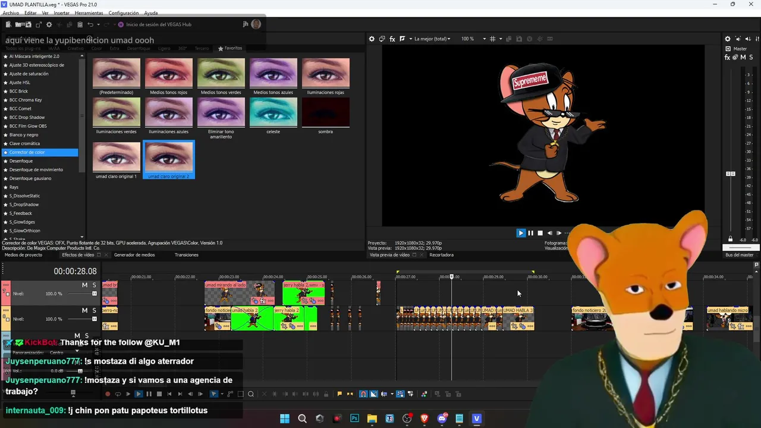761x428 pixels.
Task: Click Play in the timeline transport
Action: click(x=139, y=394)
